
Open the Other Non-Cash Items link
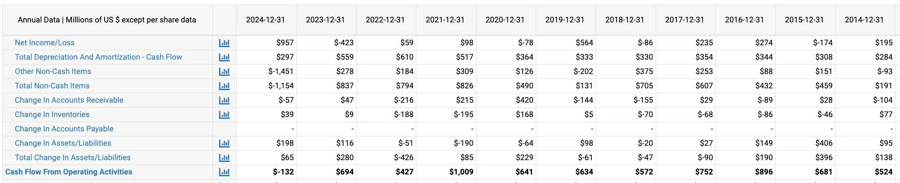tap(53, 71)
